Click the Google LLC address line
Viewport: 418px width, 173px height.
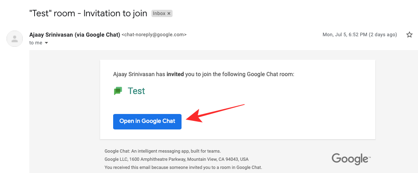coord(176,159)
